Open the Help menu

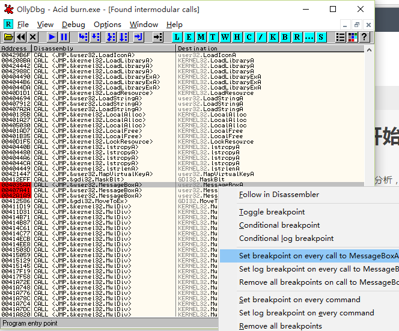point(174,25)
